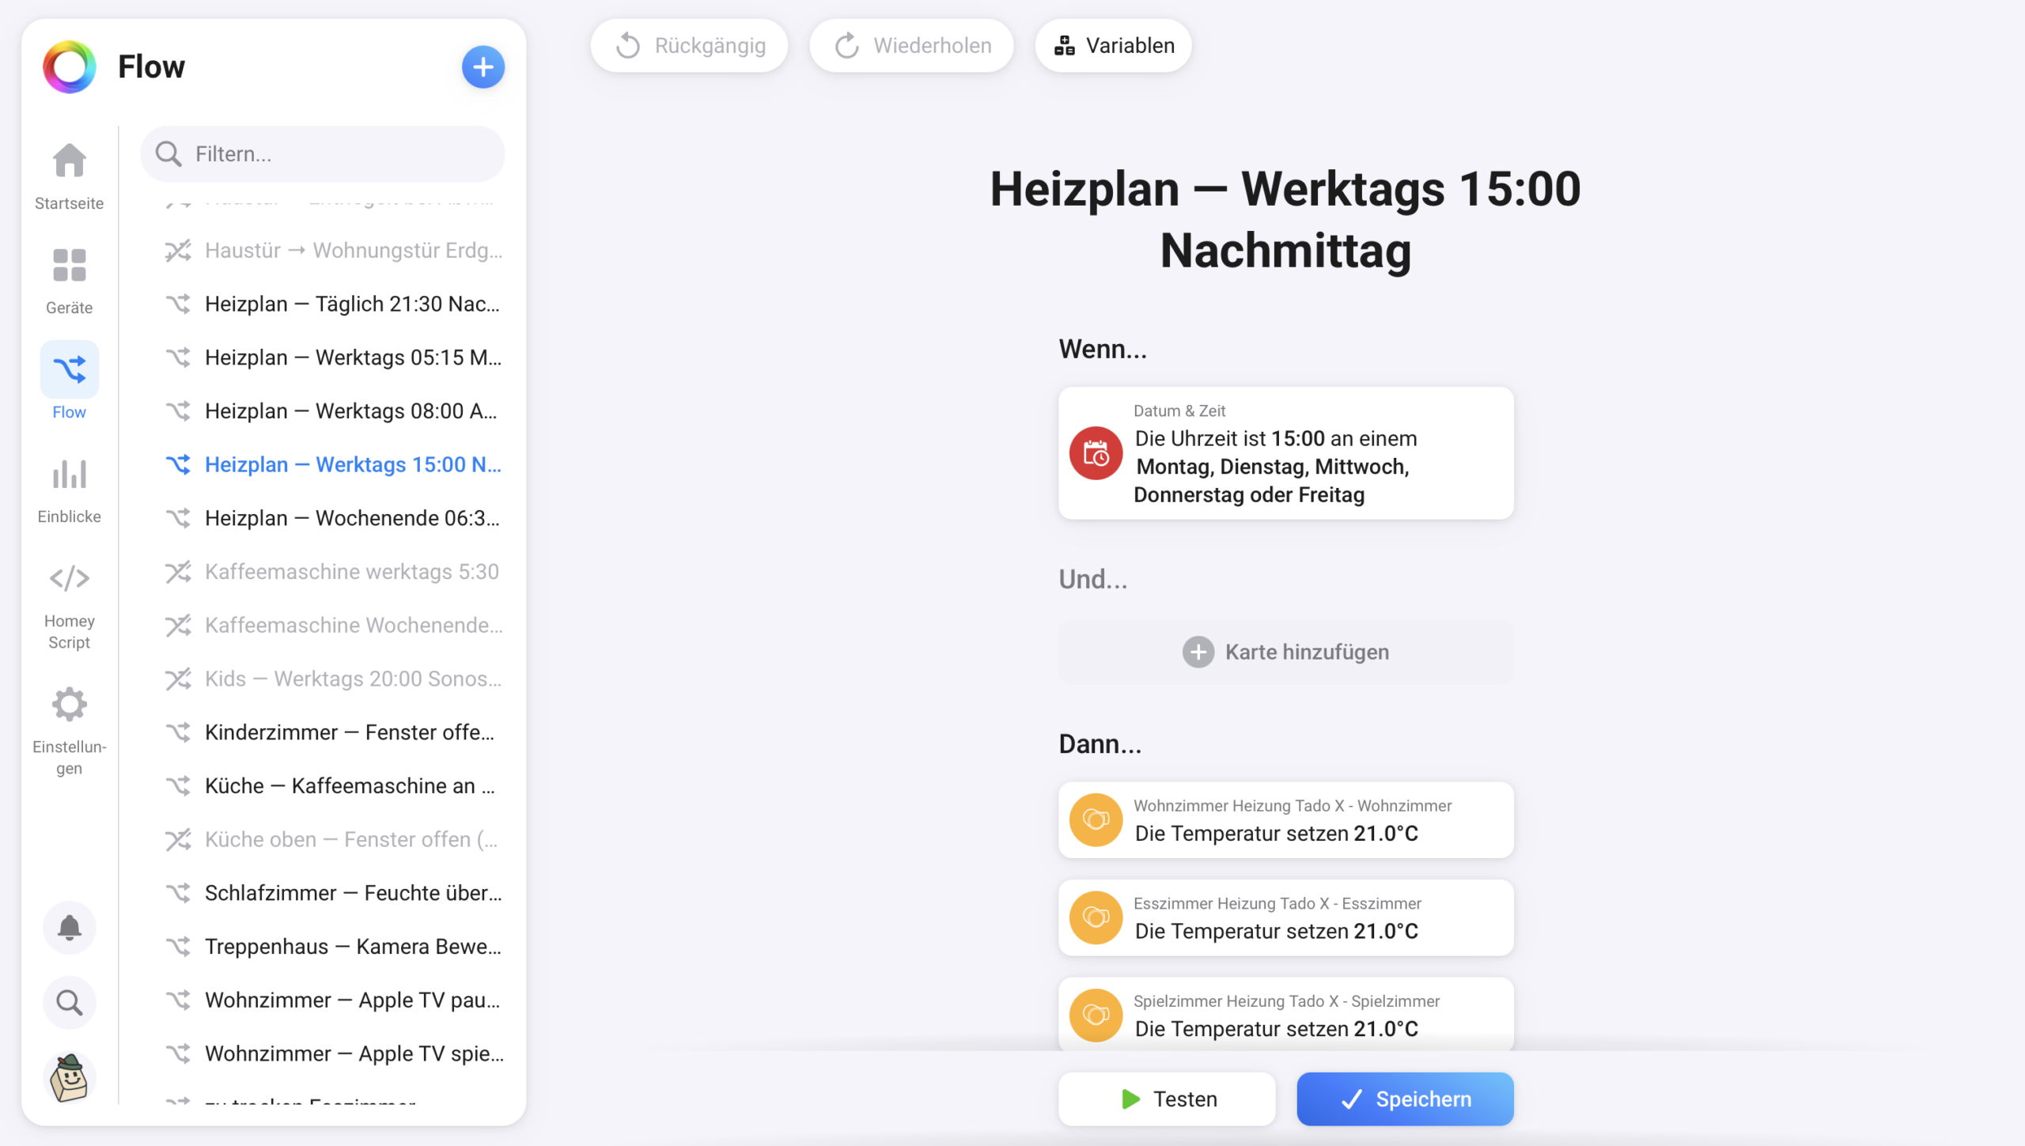Open disabled flow Küche oben — Fenster offen
The height and width of the screenshot is (1146, 2025).
point(333,839)
